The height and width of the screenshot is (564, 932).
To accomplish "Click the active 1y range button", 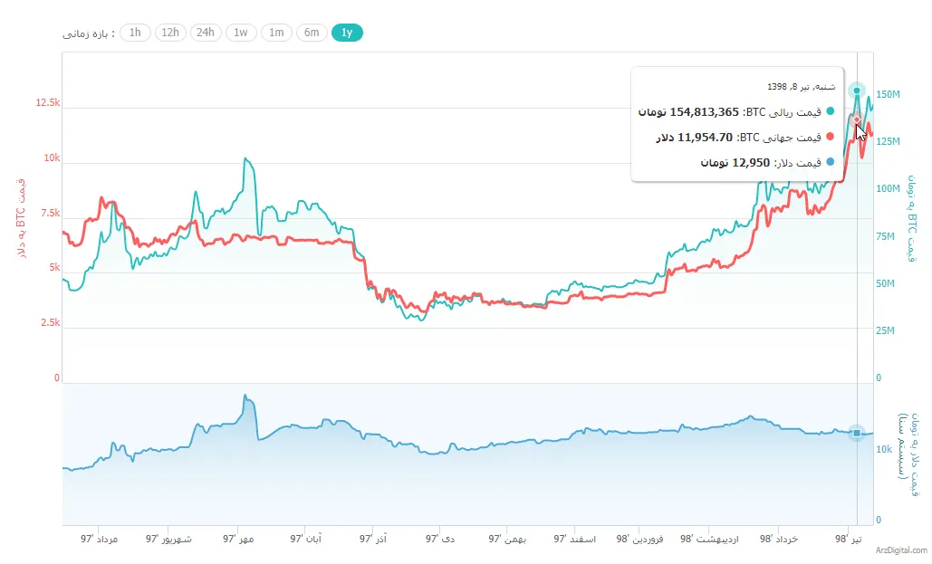I will coord(347,33).
